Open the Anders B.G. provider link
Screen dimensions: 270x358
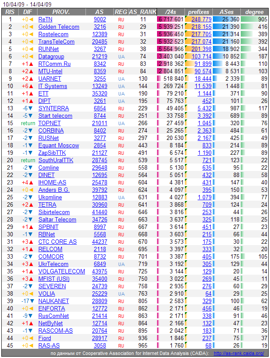click(x=54, y=190)
